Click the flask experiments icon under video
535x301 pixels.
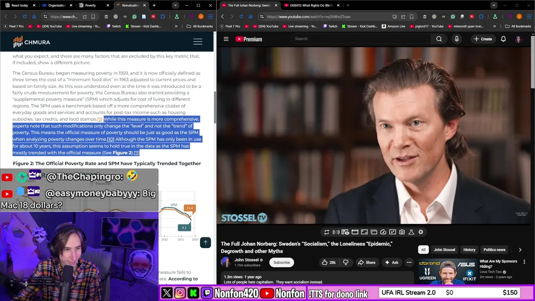(411, 232)
